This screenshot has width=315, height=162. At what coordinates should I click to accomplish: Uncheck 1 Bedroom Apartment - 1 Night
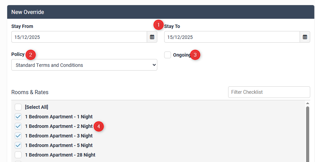tap(18, 117)
